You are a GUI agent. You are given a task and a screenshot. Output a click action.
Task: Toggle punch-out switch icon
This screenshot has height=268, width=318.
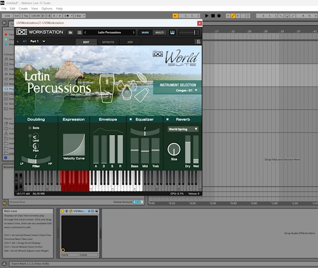point(293,15)
